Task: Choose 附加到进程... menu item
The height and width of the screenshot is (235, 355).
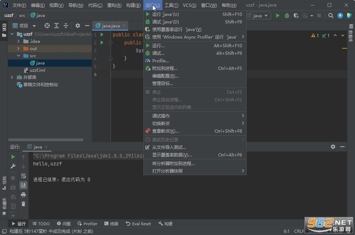Action: (195, 68)
